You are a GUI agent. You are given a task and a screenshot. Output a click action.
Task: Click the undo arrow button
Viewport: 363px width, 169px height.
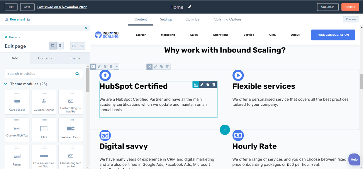[74, 46]
